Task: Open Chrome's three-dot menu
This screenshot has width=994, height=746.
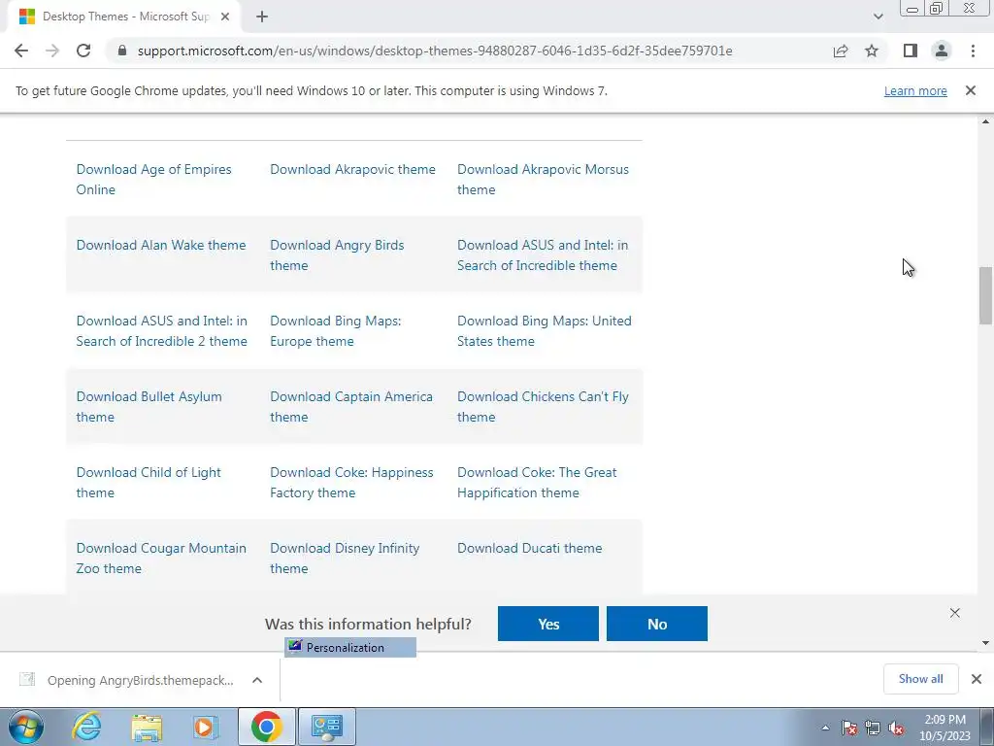Action: pos(973,51)
